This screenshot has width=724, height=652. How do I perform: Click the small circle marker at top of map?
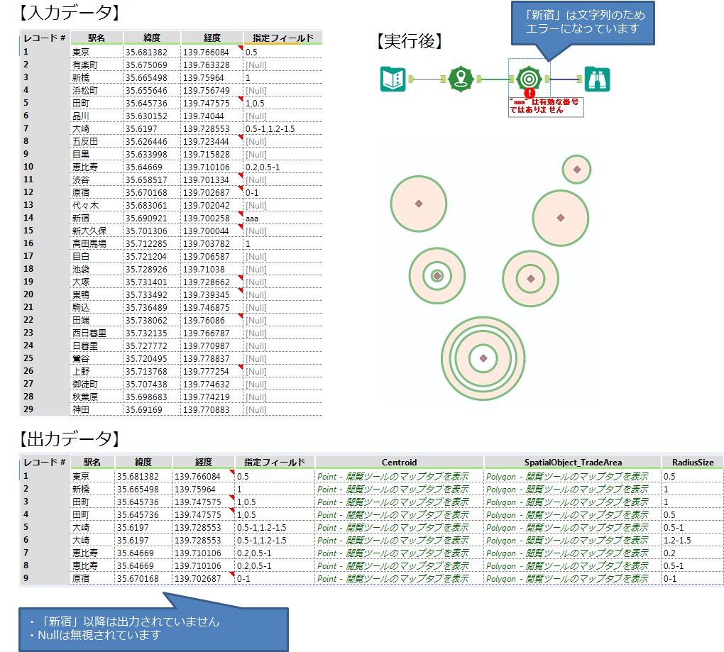point(576,170)
